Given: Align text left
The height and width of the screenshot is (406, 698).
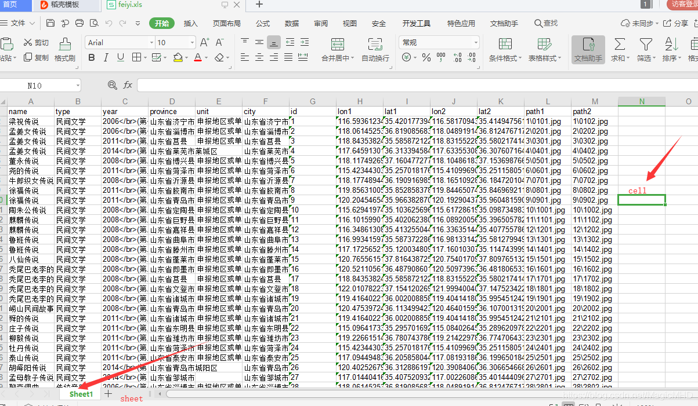Looking at the screenshot, I should (245, 57).
